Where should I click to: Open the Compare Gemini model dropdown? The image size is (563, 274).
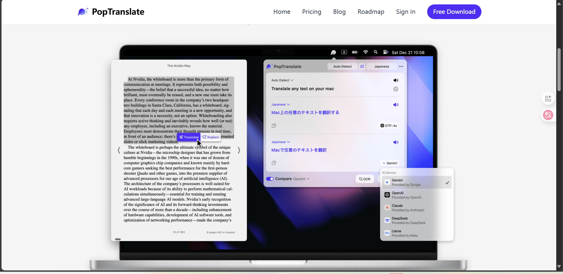(301, 179)
